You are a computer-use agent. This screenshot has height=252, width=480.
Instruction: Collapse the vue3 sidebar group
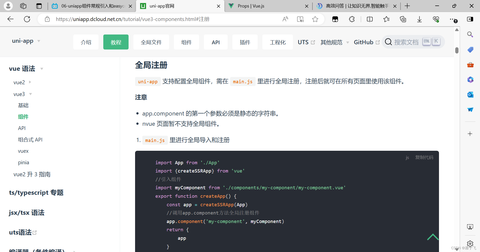(x=31, y=94)
